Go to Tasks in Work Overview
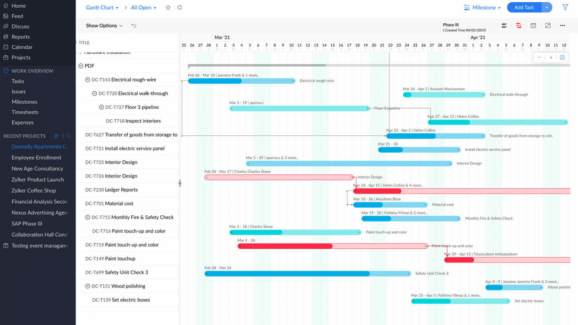Viewport: 578px width, 325px height. tap(18, 81)
